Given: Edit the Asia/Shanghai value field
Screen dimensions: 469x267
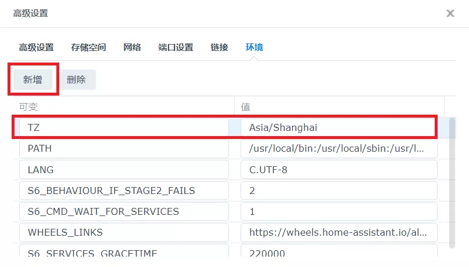Looking at the screenshot, I should click(339, 127).
